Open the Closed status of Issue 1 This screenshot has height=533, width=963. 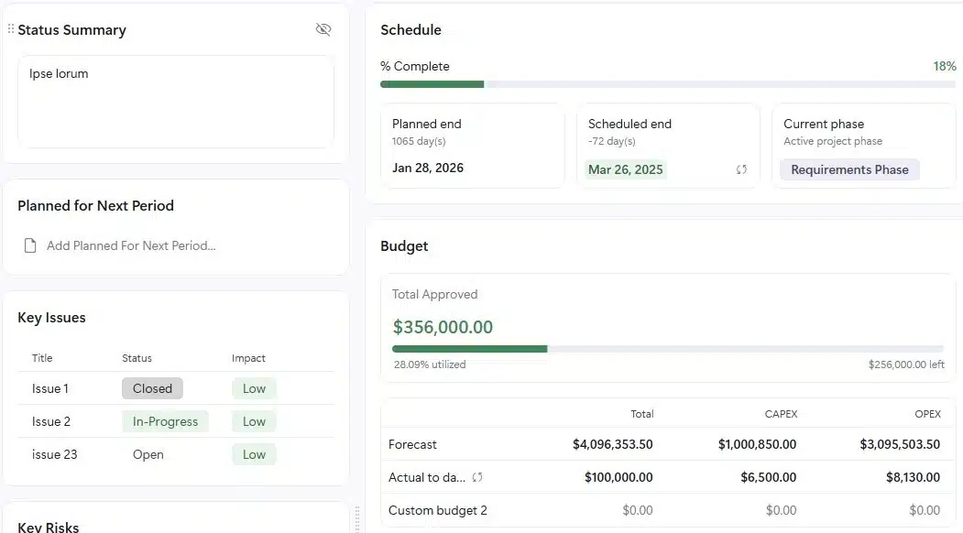[152, 388]
